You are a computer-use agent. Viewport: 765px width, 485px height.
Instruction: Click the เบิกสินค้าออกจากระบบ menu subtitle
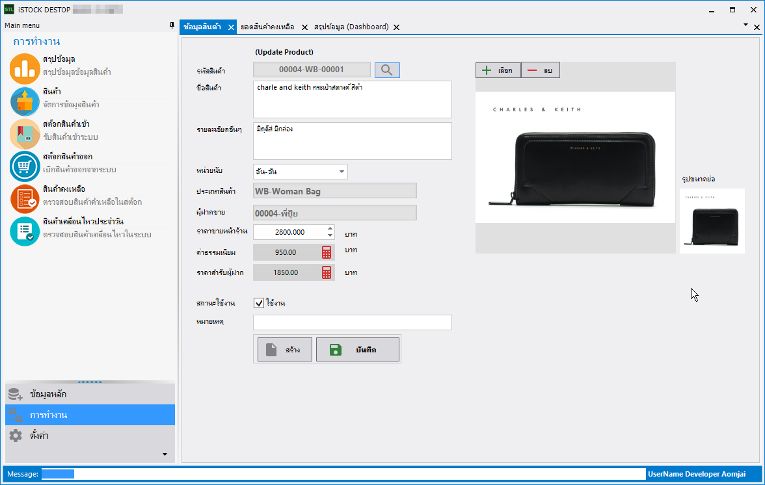tap(79, 170)
